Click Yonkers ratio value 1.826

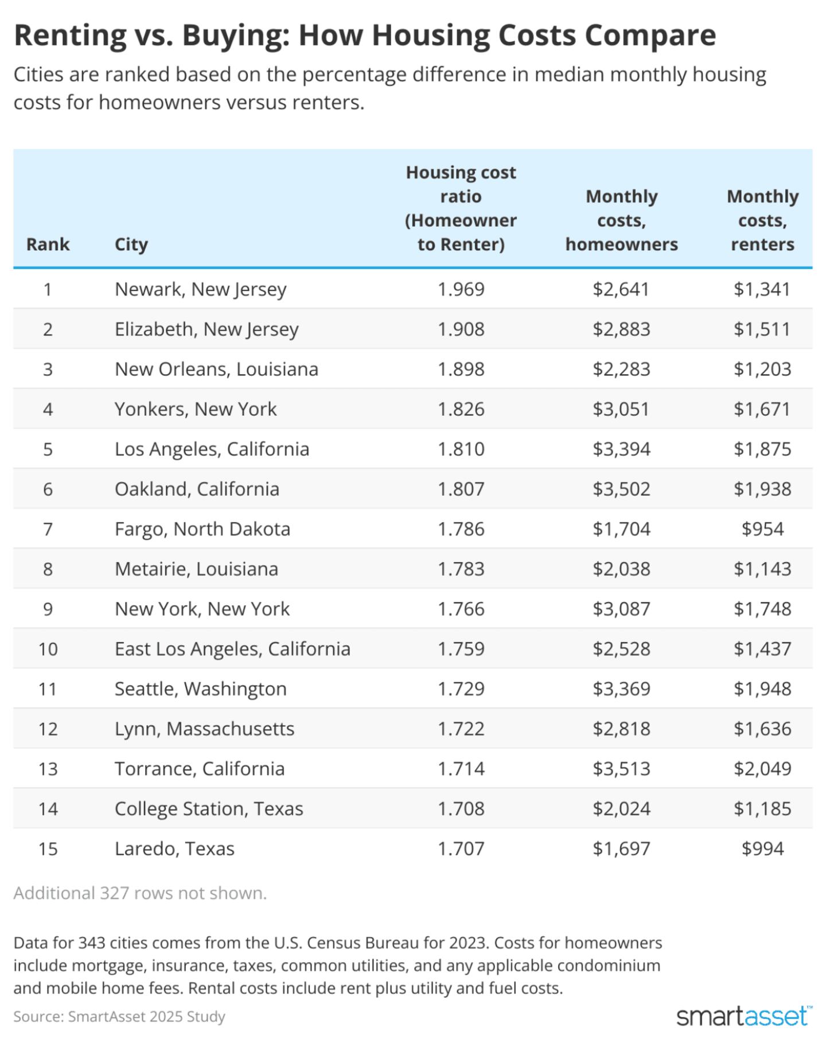461,409
